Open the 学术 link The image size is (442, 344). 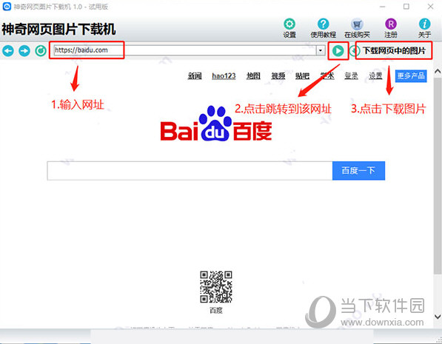(327, 75)
